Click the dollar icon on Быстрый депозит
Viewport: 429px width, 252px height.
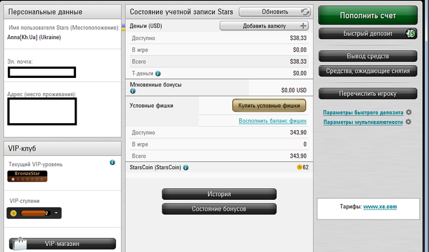pyautogui.click(x=411, y=34)
